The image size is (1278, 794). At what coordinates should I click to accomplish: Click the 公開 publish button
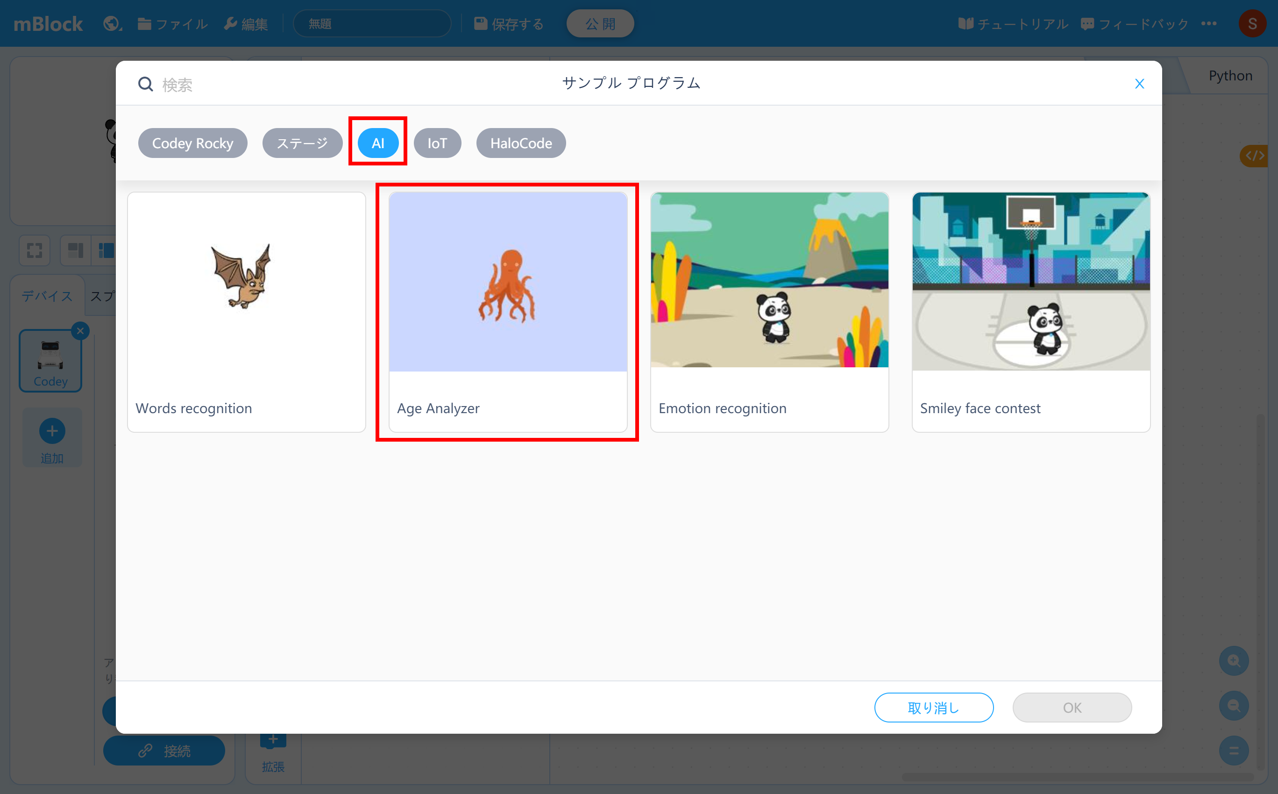(x=600, y=24)
